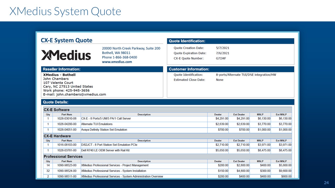Click the Reseller Information header bar

click(x=62, y=69)
